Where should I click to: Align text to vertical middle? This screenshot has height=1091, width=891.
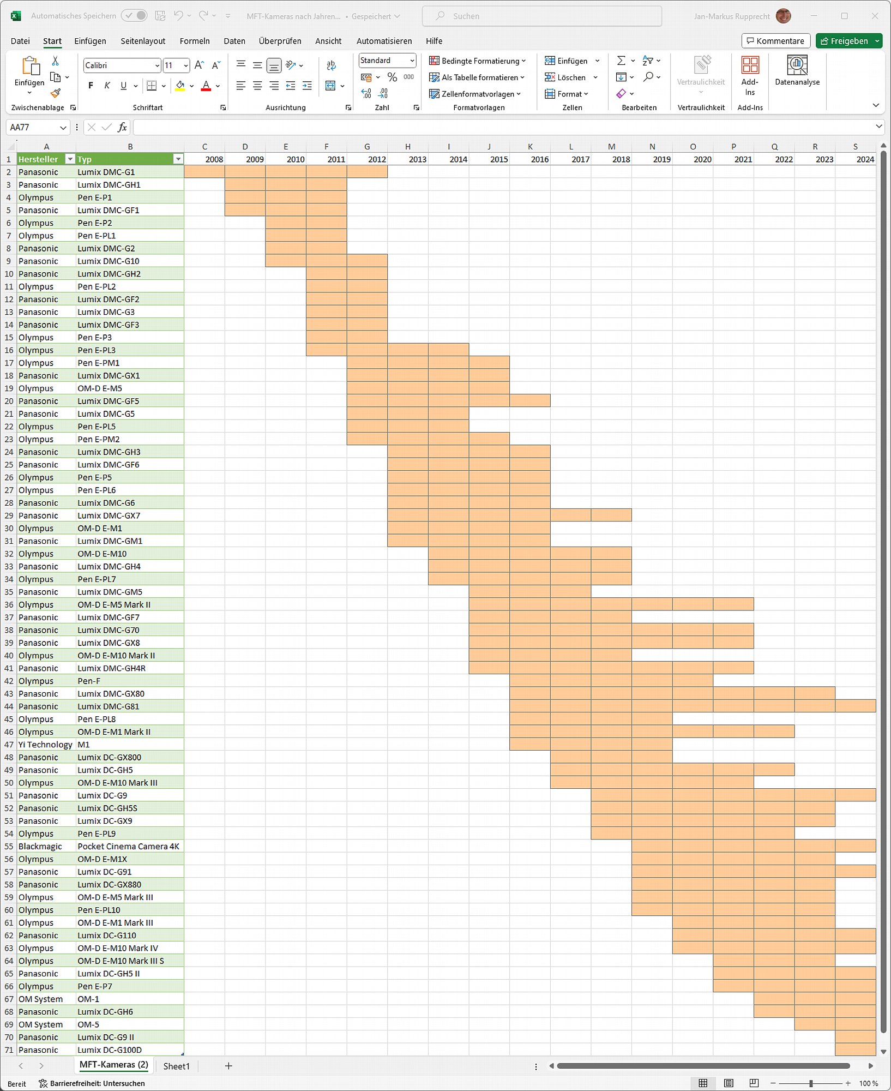pyautogui.click(x=257, y=65)
